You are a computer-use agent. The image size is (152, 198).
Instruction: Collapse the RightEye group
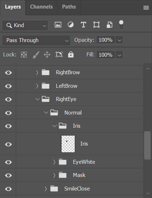tap(37, 99)
